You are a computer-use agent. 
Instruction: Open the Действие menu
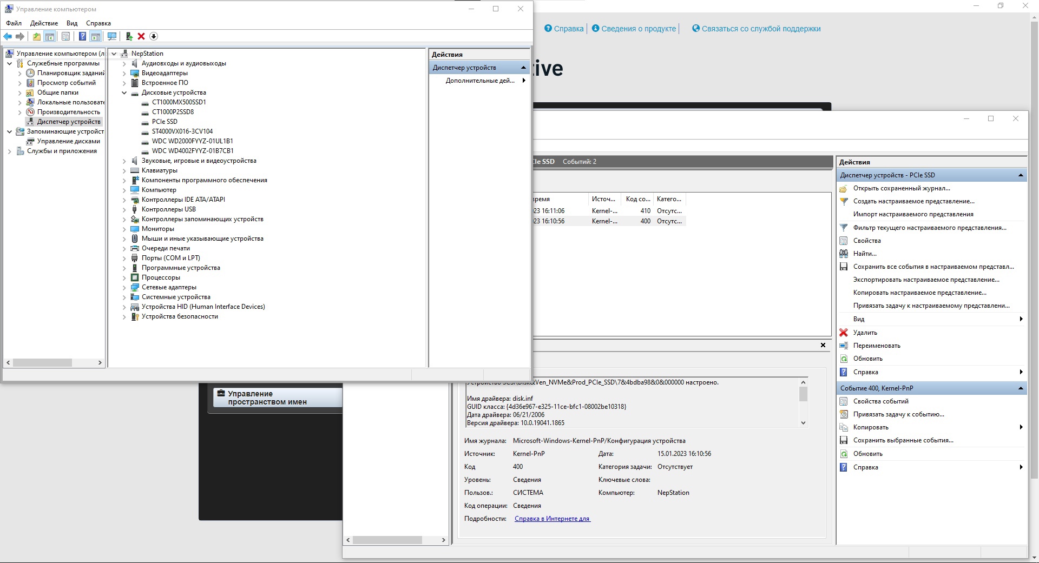click(44, 23)
